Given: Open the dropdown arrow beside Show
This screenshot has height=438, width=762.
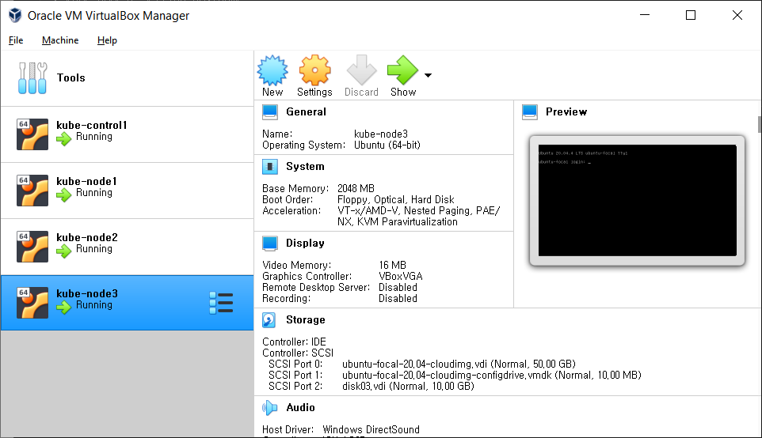Looking at the screenshot, I should [x=428, y=75].
